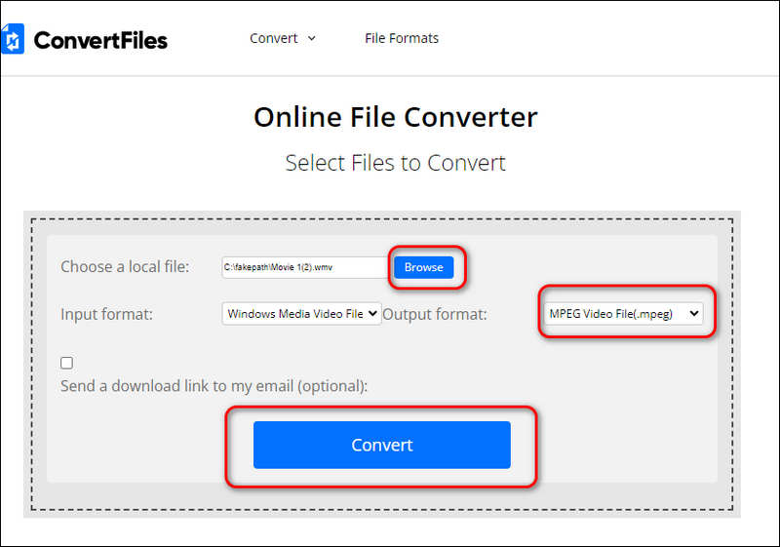Enable the send download link to email checkbox
Viewport: 780px width, 547px height.
coord(66,363)
